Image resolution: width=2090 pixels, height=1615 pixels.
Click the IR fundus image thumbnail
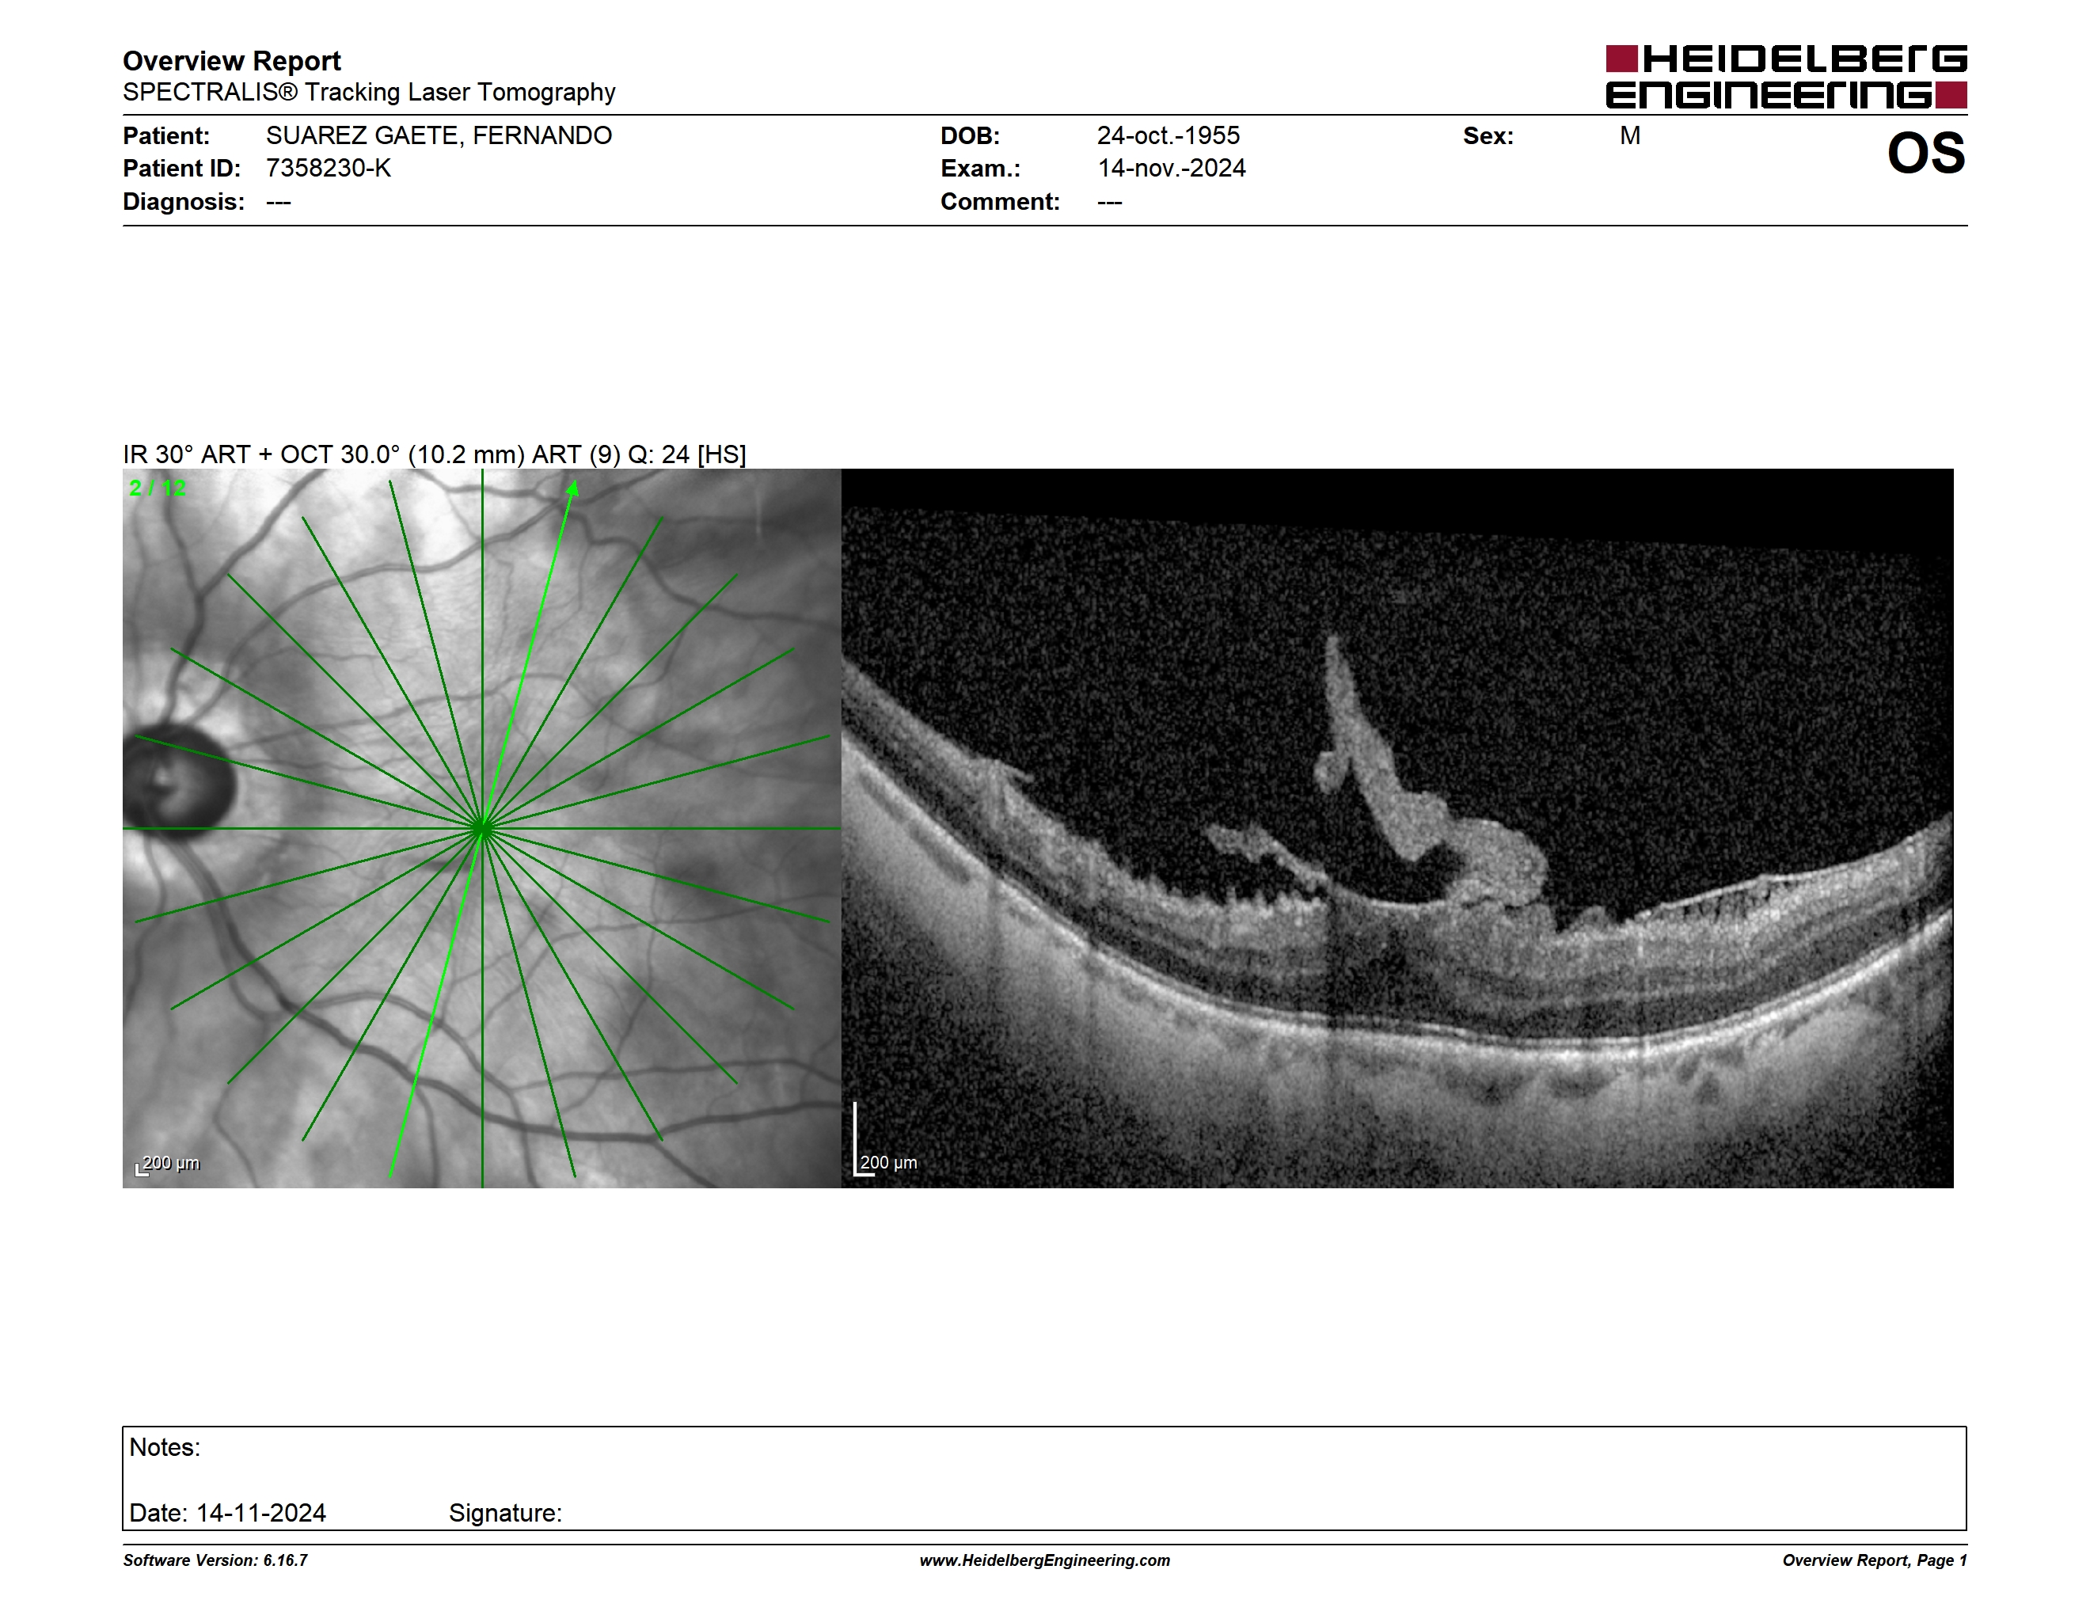[x=481, y=829]
